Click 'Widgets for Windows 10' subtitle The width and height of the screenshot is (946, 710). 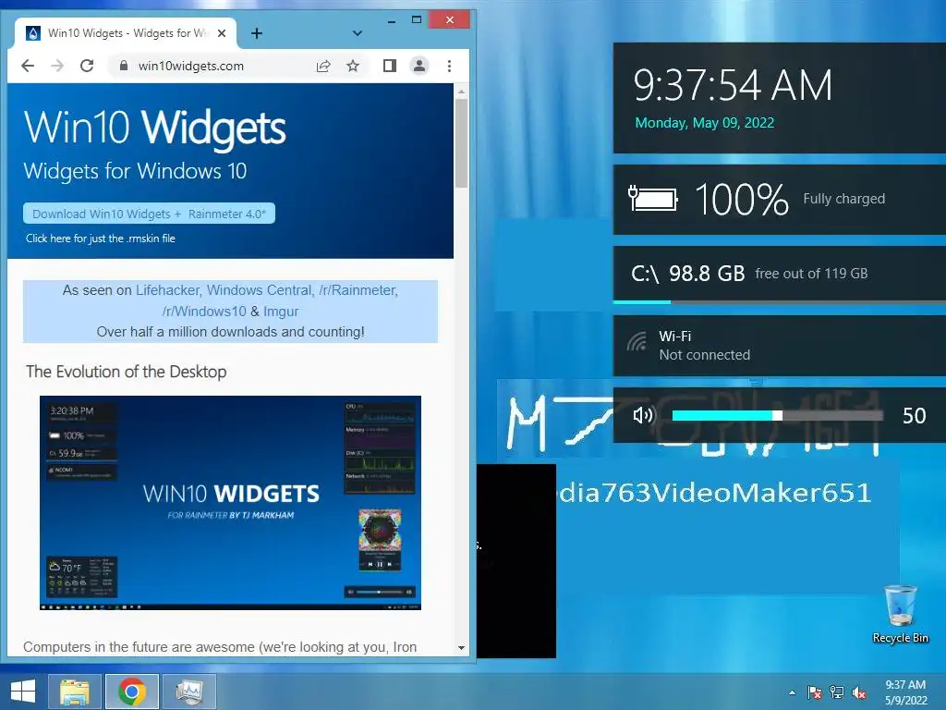coord(135,171)
